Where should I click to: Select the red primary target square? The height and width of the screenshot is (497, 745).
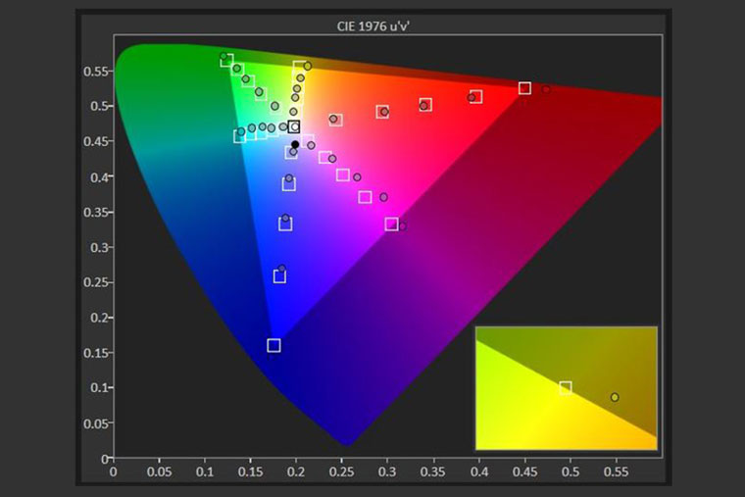pyautogui.click(x=524, y=88)
